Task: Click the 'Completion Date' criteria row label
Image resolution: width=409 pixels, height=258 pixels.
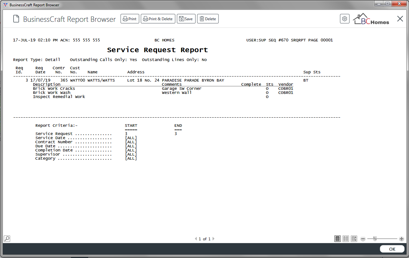Action: click(54, 150)
